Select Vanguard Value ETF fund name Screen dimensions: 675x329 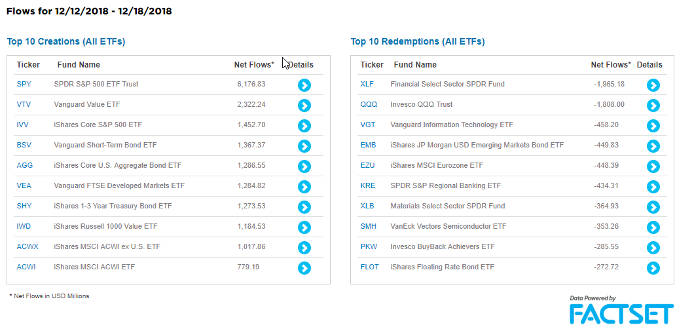[x=87, y=104]
